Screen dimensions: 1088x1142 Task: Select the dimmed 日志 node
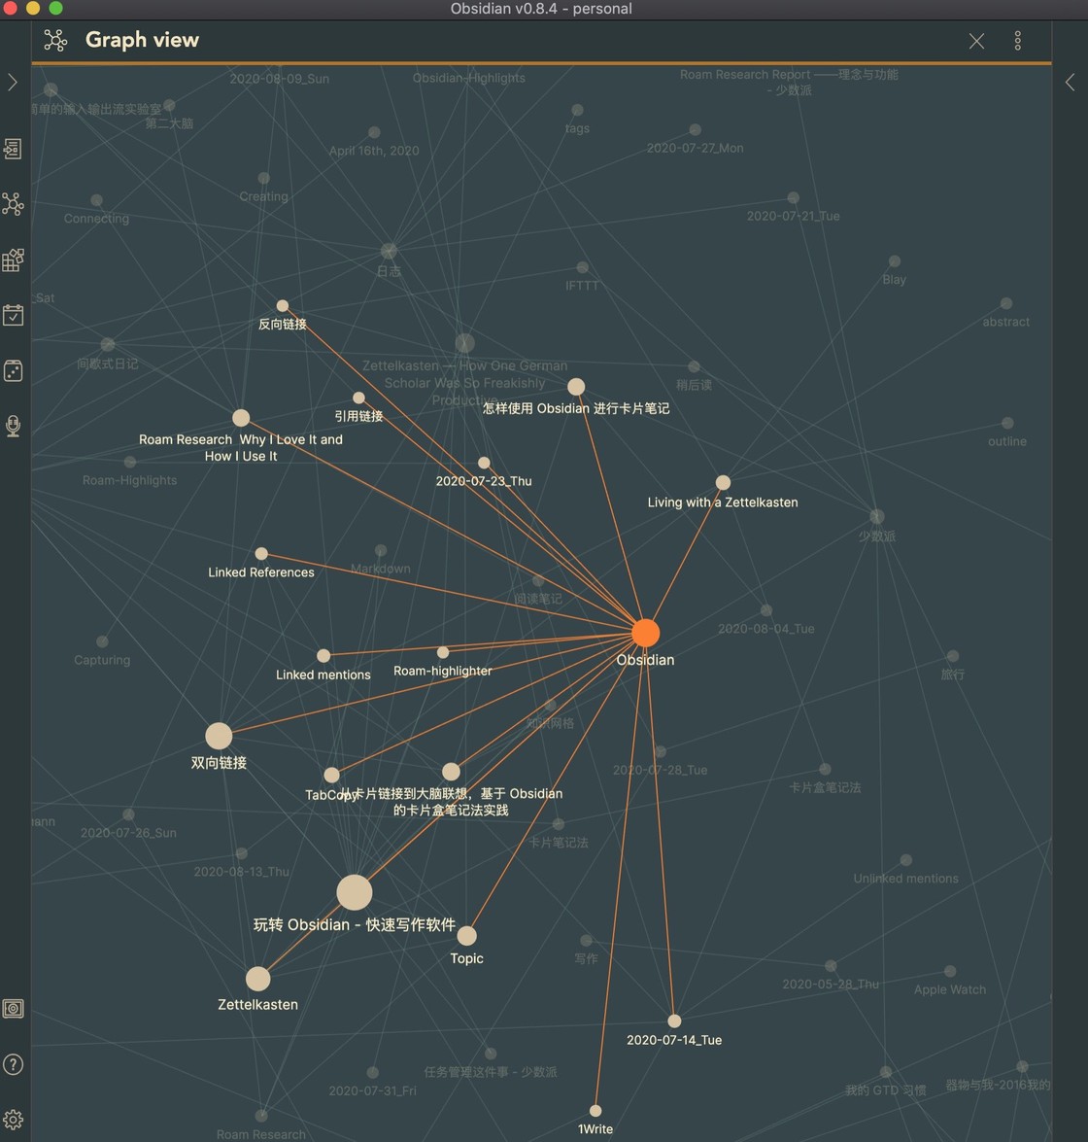pyautogui.click(x=389, y=252)
